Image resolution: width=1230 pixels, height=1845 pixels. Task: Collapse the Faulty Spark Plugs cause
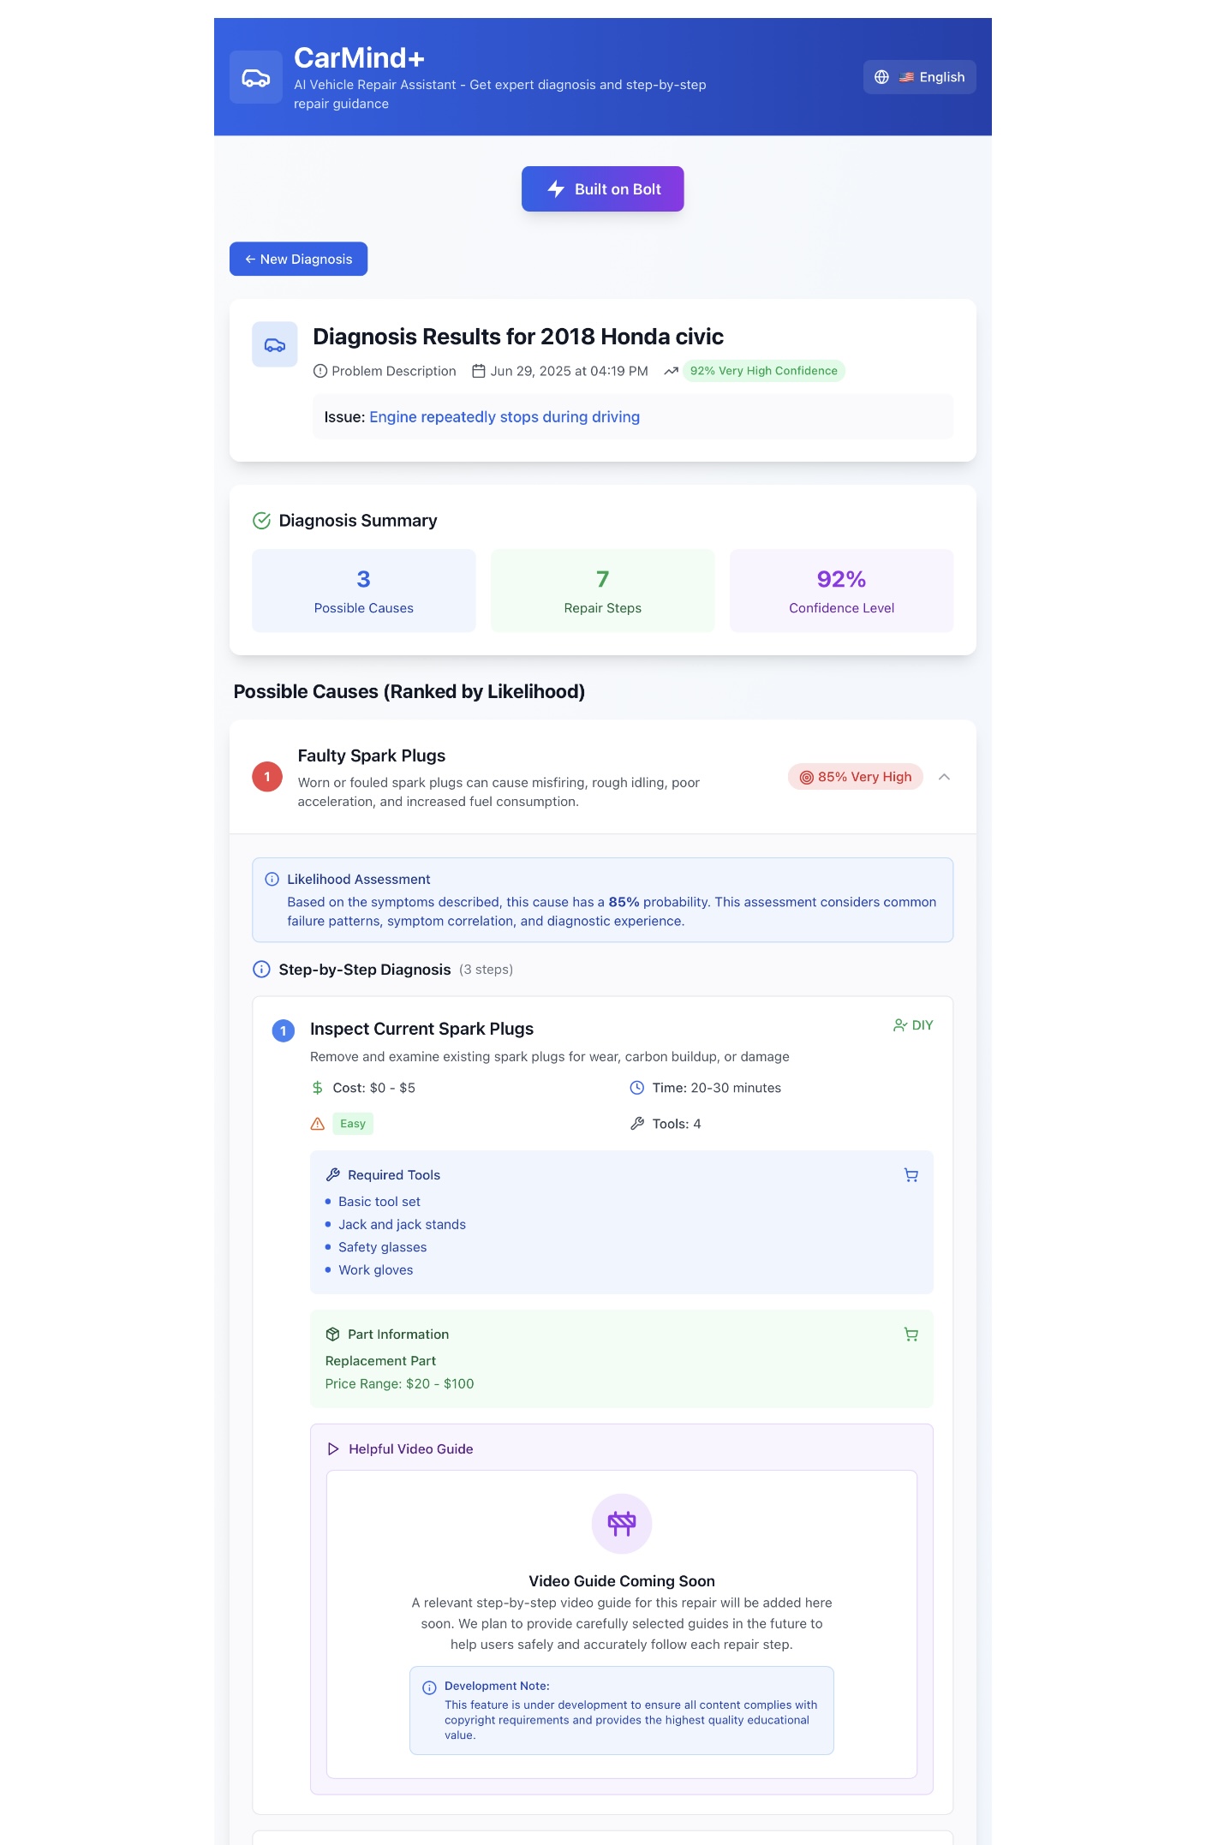tap(944, 777)
